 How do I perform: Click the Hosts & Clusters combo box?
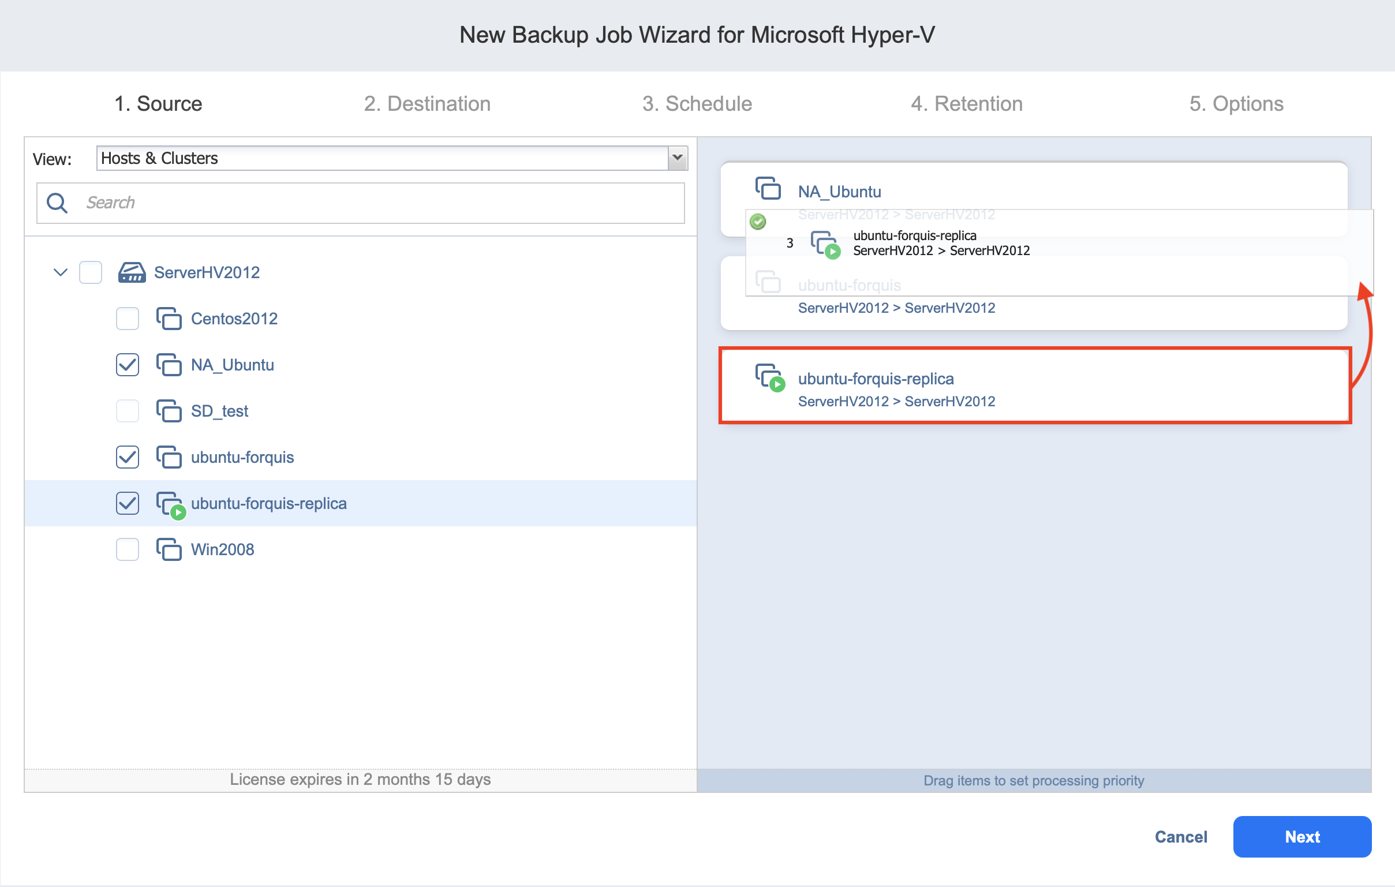click(382, 158)
